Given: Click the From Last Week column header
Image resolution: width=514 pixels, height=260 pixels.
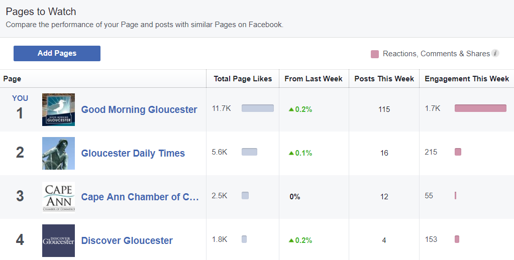Looking at the screenshot, I should point(314,79).
